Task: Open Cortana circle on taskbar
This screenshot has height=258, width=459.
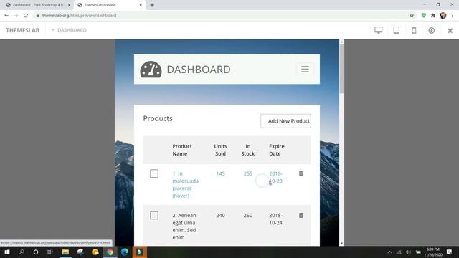Action: pyautogui.click(x=36, y=252)
